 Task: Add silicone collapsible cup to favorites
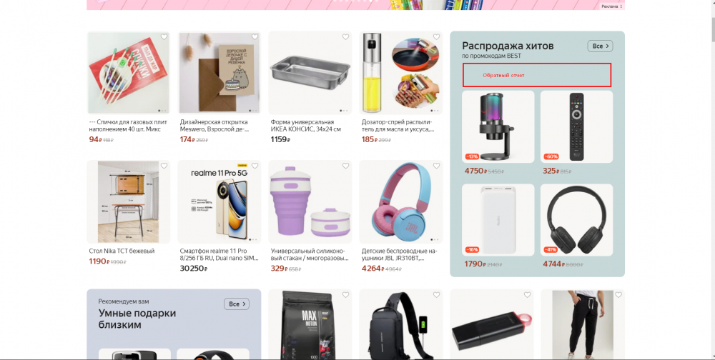(345, 166)
